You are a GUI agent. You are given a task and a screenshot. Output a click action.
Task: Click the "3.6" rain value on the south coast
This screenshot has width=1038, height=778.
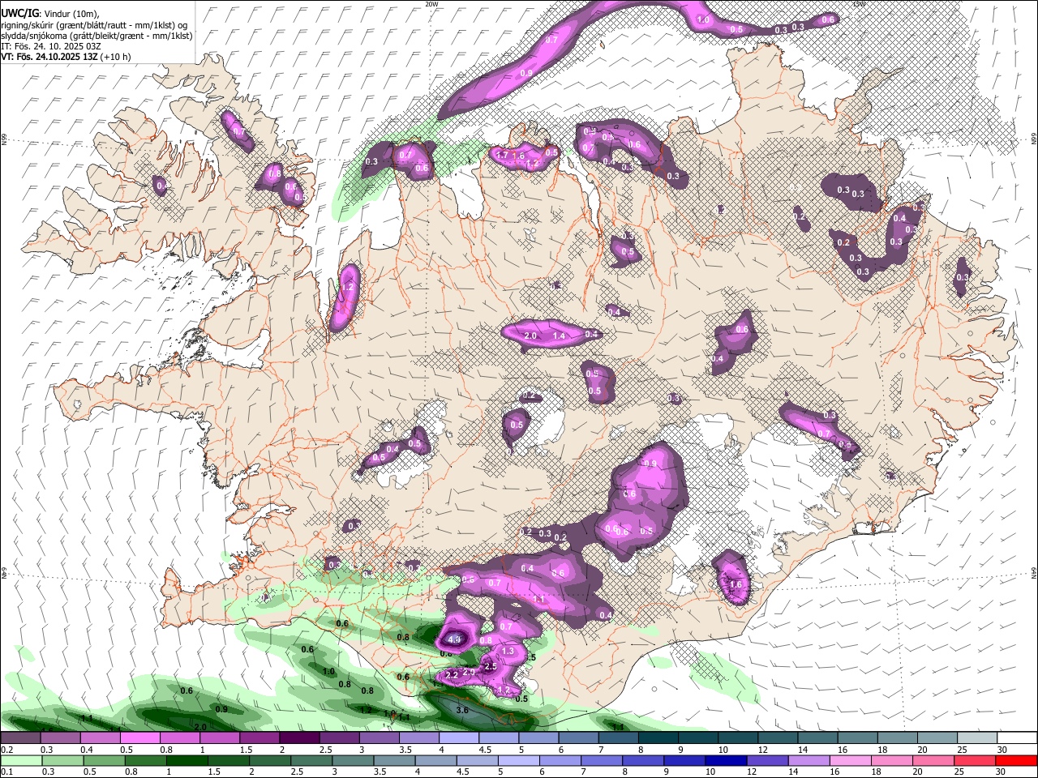click(462, 710)
